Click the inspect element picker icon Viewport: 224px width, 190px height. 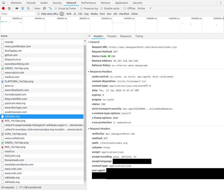(x=3, y=3)
